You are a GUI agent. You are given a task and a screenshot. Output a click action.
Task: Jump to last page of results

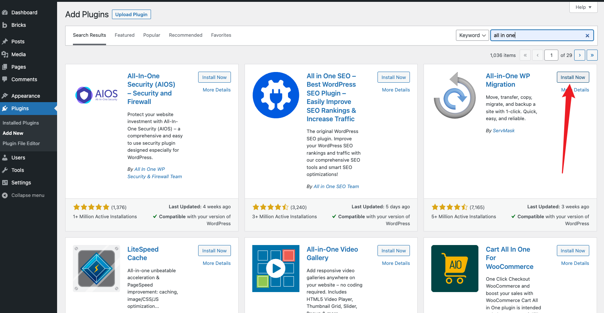(x=592, y=55)
